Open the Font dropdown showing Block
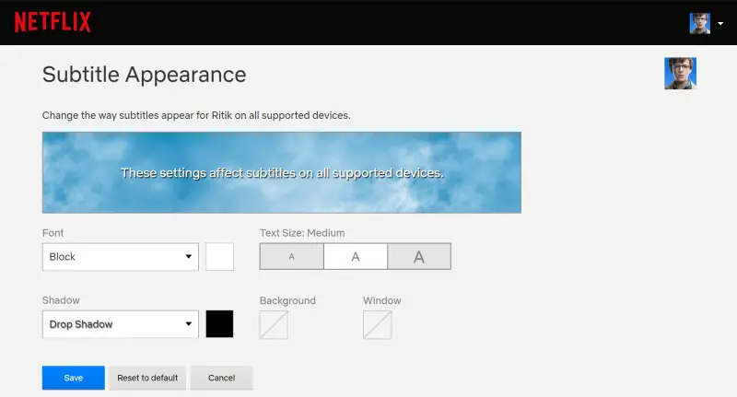The height and width of the screenshot is (397, 737). click(x=121, y=256)
